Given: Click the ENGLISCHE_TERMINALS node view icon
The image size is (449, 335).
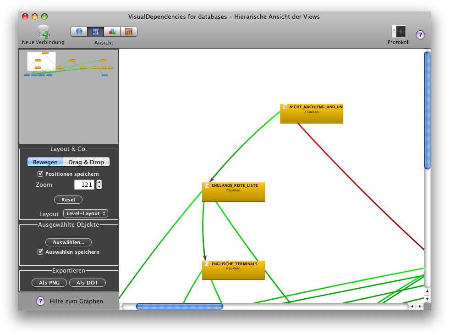Looking at the screenshot, I should [207, 263].
